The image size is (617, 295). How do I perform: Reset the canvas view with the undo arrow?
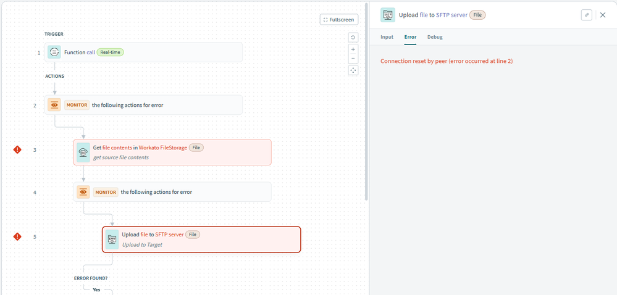(353, 38)
